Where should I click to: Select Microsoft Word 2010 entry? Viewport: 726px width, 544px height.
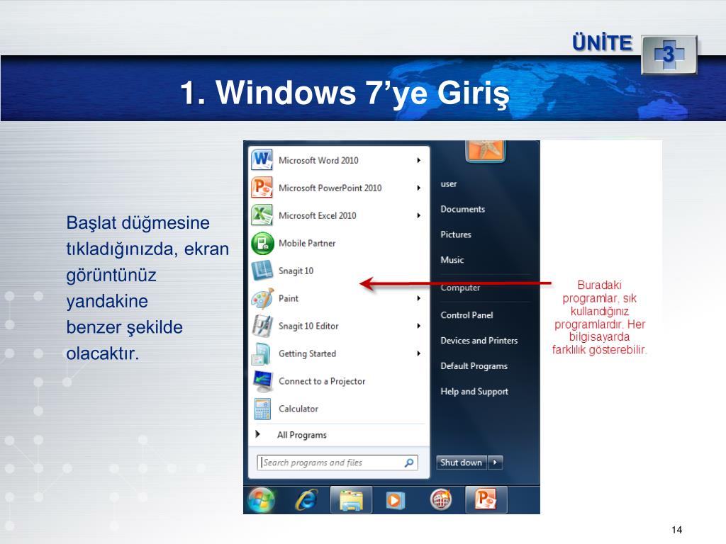coord(338,161)
